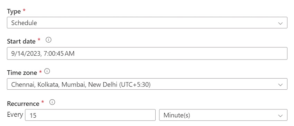Click the Type field label
294x126 pixels.
[x=14, y=11]
